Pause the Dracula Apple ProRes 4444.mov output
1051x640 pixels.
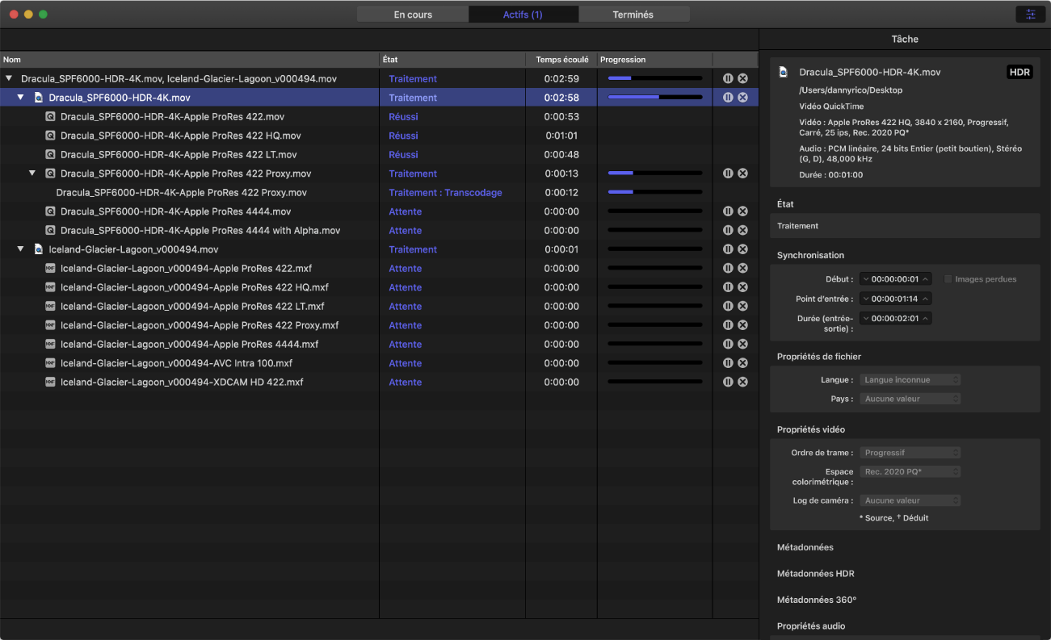tap(728, 211)
